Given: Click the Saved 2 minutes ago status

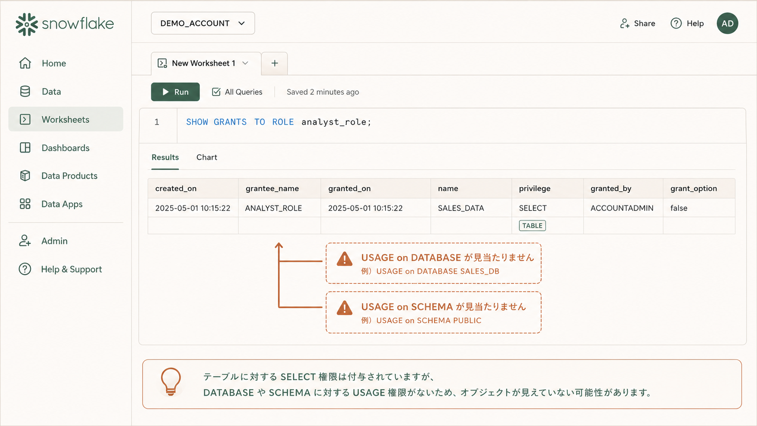Looking at the screenshot, I should (x=323, y=92).
